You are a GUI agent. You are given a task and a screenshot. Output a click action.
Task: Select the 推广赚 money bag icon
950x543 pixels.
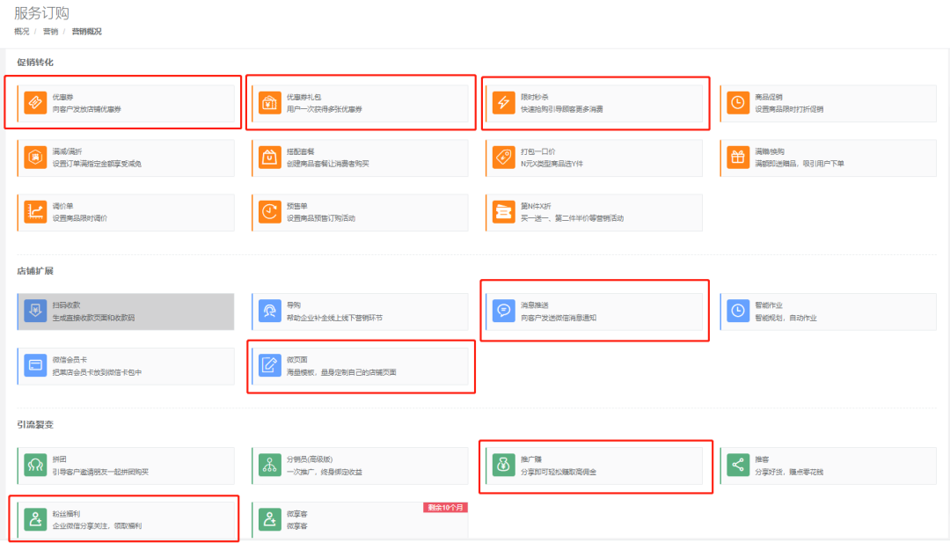[x=503, y=466]
